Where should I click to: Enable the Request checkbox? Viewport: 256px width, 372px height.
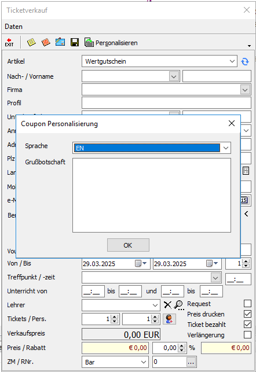point(247,303)
